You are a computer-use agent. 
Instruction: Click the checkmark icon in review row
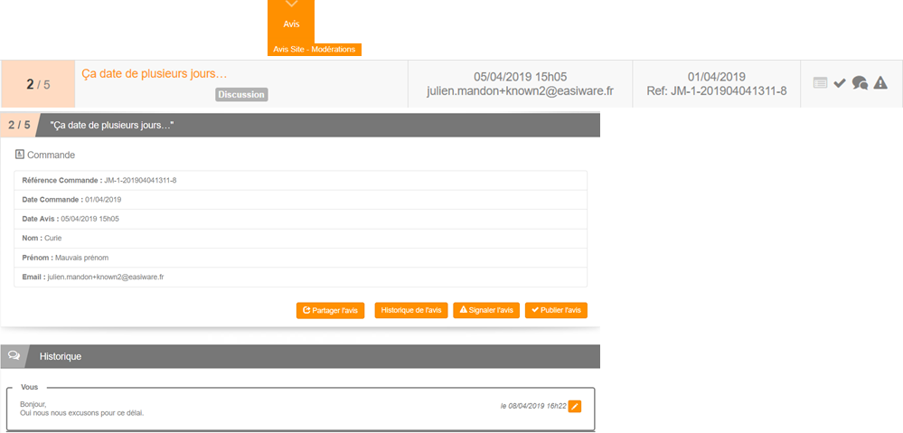pyautogui.click(x=840, y=83)
